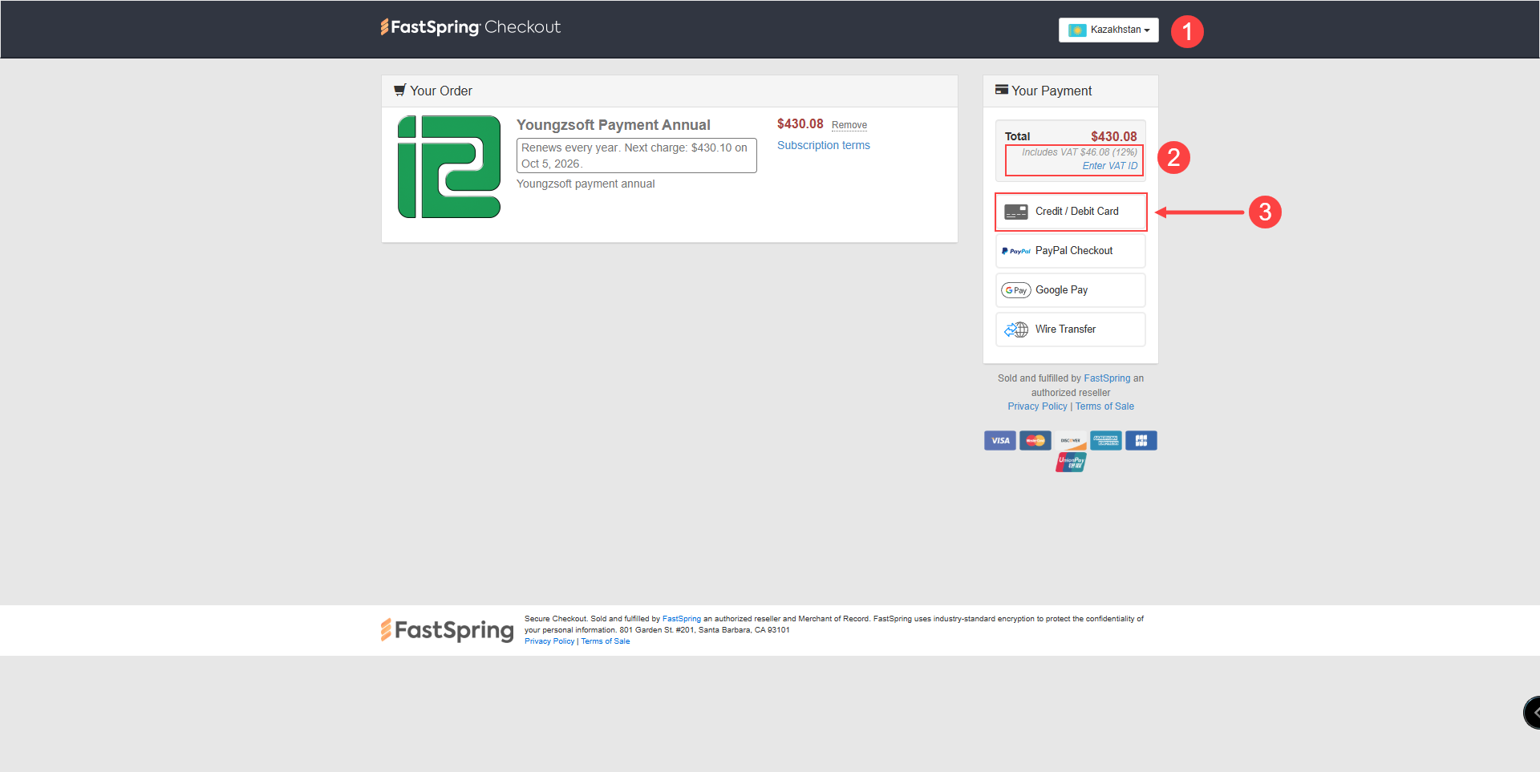Click the PayPal logo on the PayPal Checkout option
Viewport: 1540px width, 772px height.
(x=1016, y=250)
